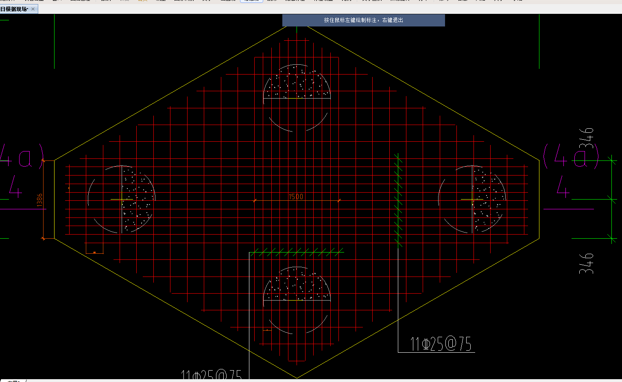Image resolution: width=622 pixels, height=382 pixels.
Task: Click the orange 1386 vertical dimension label
Action: (39, 200)
